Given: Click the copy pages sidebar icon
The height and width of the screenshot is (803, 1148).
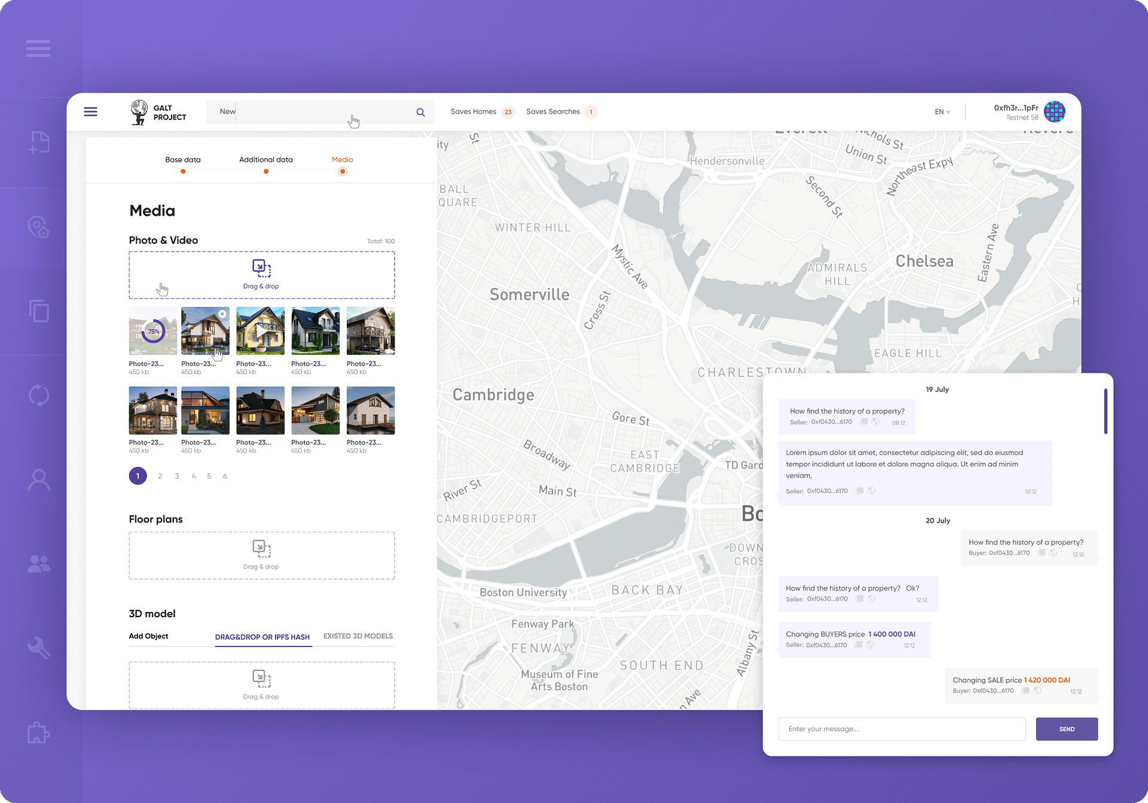Looking at the screenshot, I should (x=39, y=311).
